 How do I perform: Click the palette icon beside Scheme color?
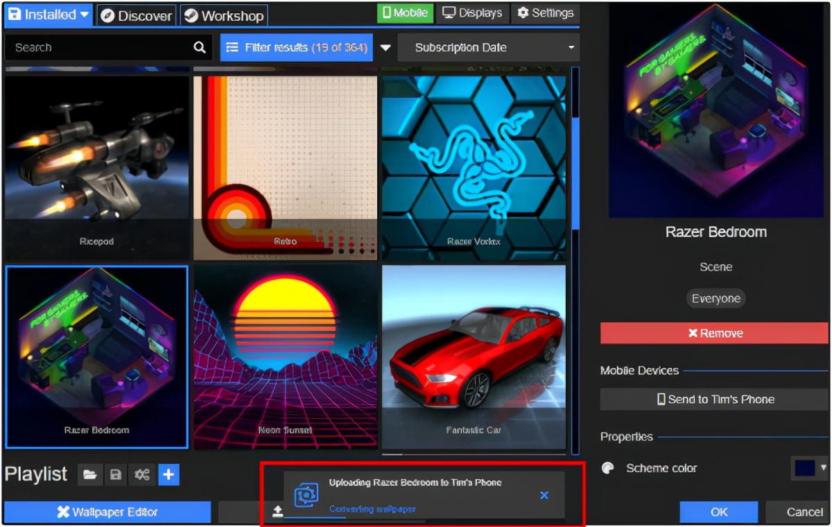tap(608, 468)
